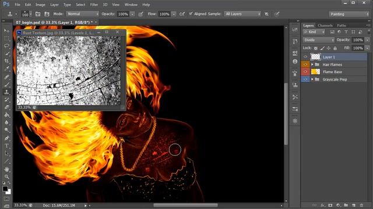Select the Dodge tool
The width and height of the screenshot is (373, 209).
[6, 130]
